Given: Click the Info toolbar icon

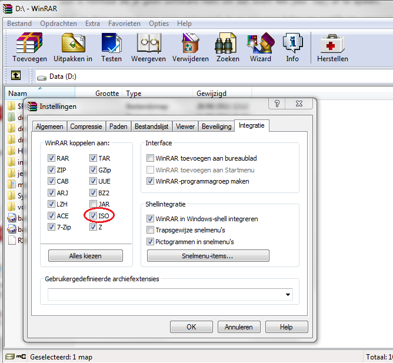Looking at the screenshot, I should point(292,43).
